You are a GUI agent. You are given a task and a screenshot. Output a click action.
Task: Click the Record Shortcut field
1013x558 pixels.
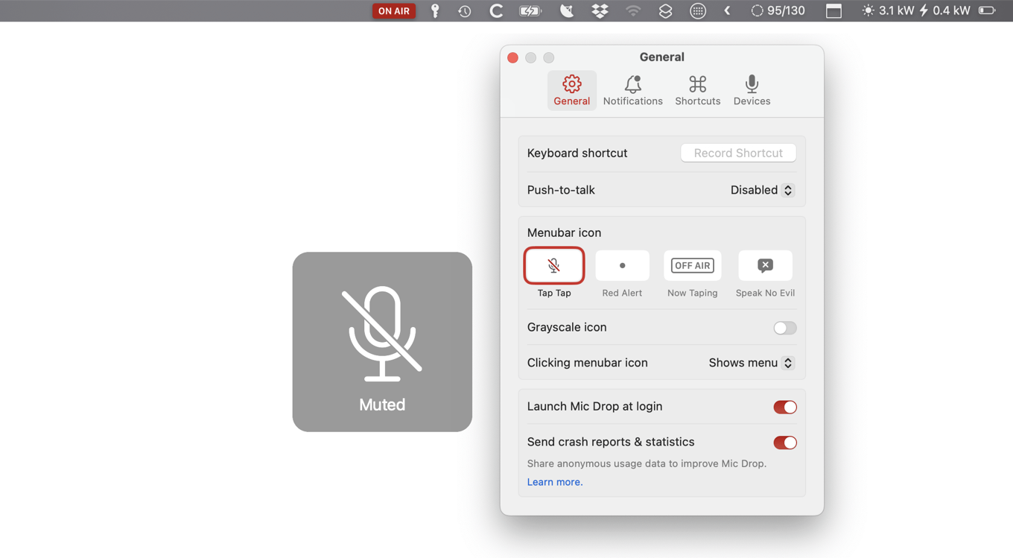pos(738,153)
